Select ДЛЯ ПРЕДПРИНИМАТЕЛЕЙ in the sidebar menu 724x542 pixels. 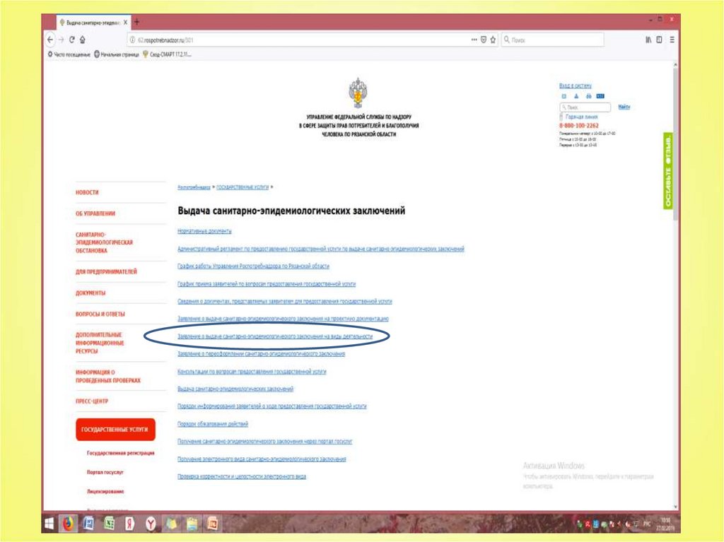(106, 271)
